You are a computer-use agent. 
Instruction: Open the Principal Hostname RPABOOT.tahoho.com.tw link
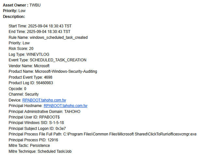click(65, 106)
